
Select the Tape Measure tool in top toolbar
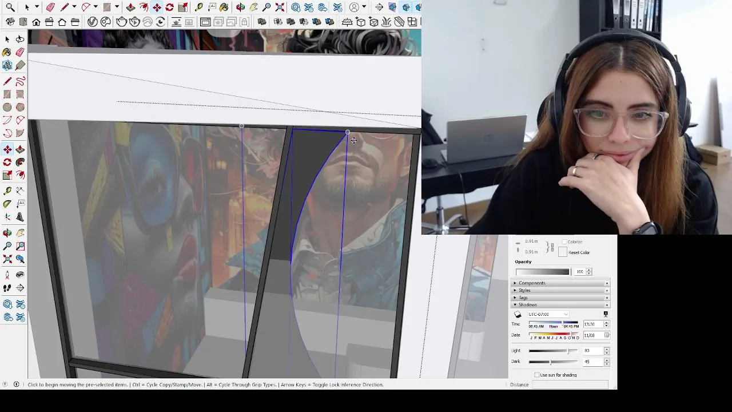(198, 7)
